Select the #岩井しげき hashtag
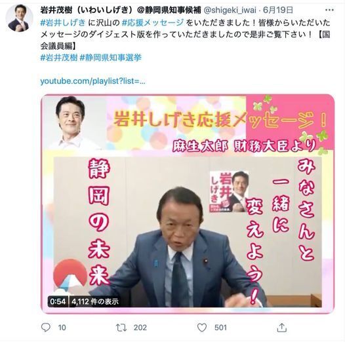The width and height of the screenshot is (345, 342). pyautogui.click(x=63, y=23)
